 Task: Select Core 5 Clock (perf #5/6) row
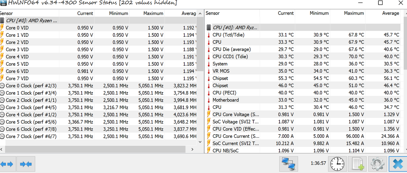click(98, 122)
